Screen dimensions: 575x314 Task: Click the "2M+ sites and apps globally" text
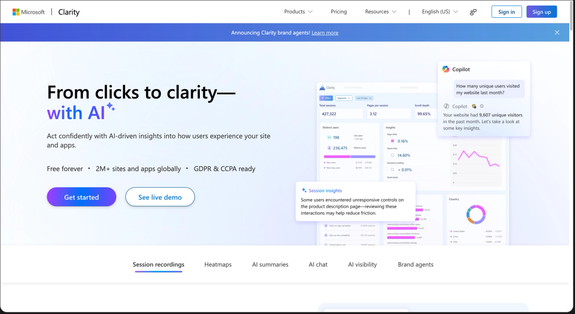[138, 168]
